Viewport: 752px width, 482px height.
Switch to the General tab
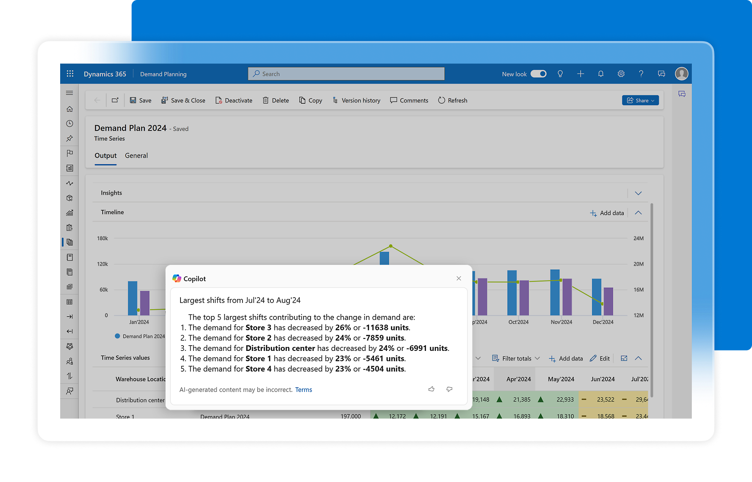point(136,156)
